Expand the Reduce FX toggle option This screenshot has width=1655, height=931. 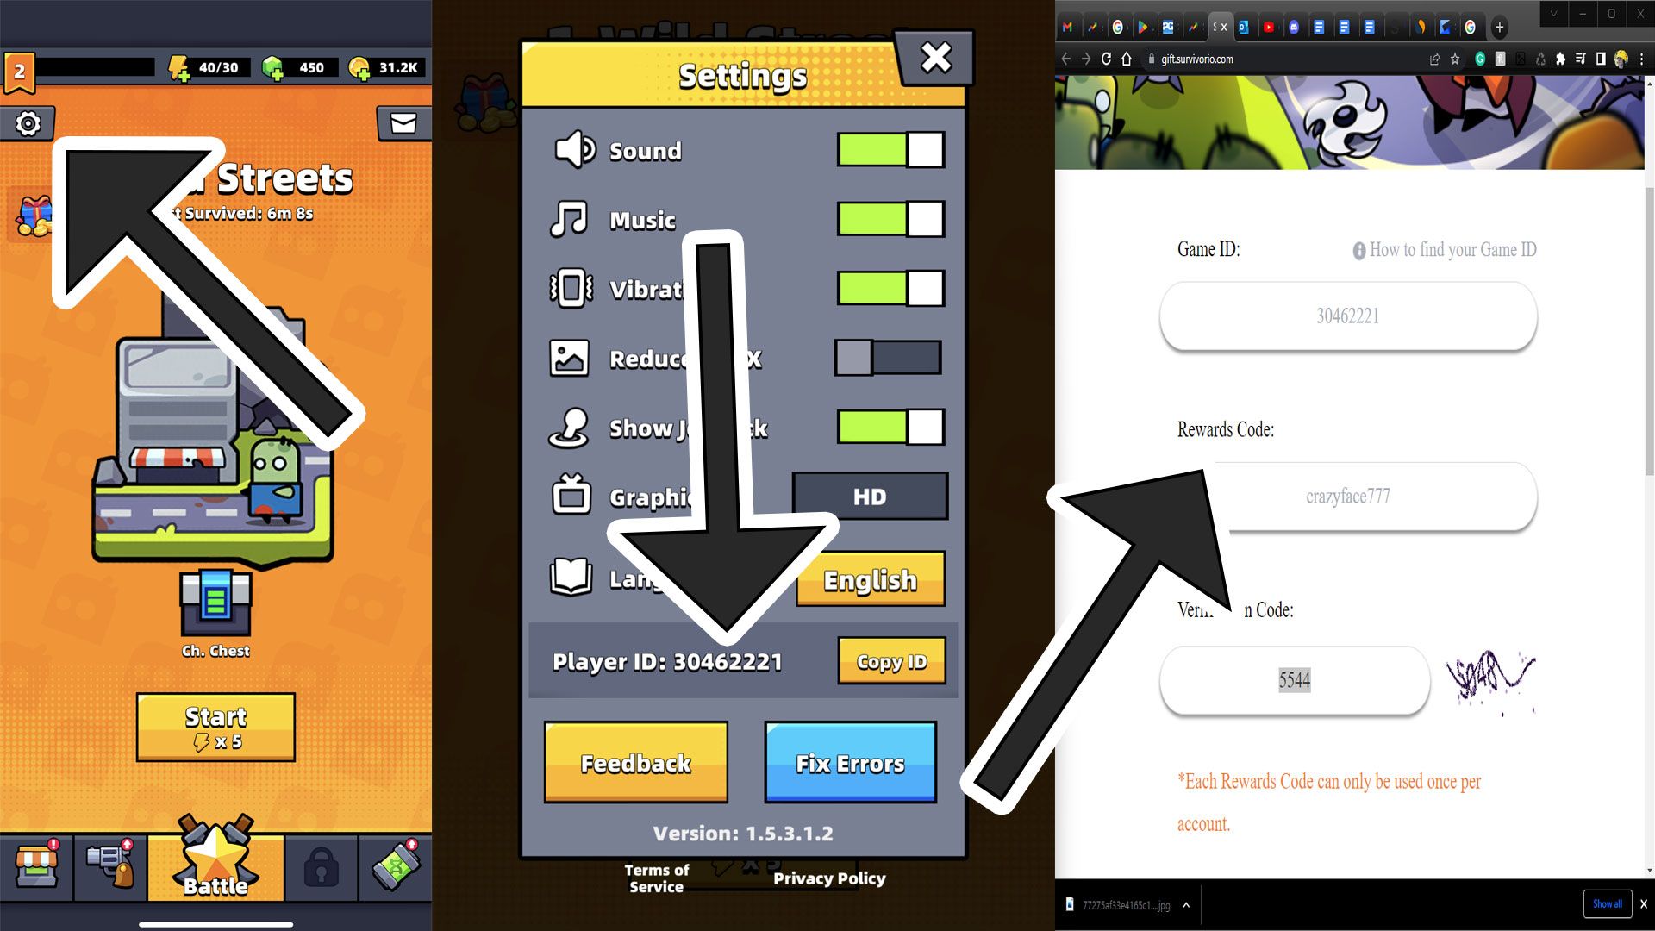[x=889, y=357]
